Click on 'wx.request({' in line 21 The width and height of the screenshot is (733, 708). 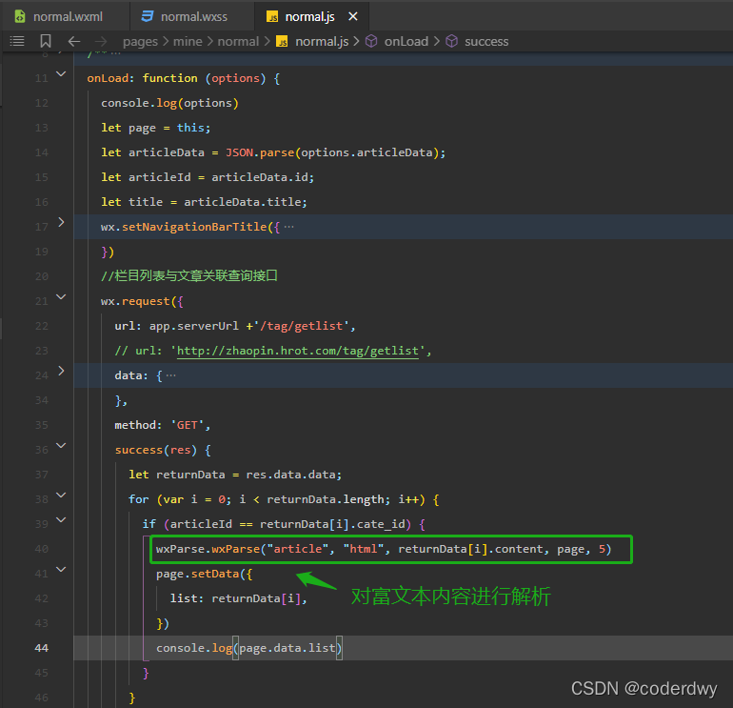[x=142, y=301]
